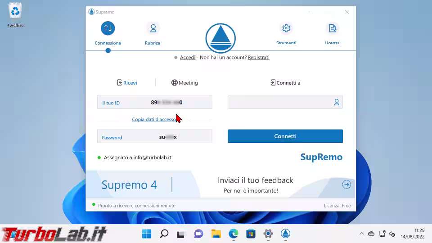The height and width of the screenshot is (243, 432).
Task: Expand hidden tray icons chevron
Action: pos(362,234)
